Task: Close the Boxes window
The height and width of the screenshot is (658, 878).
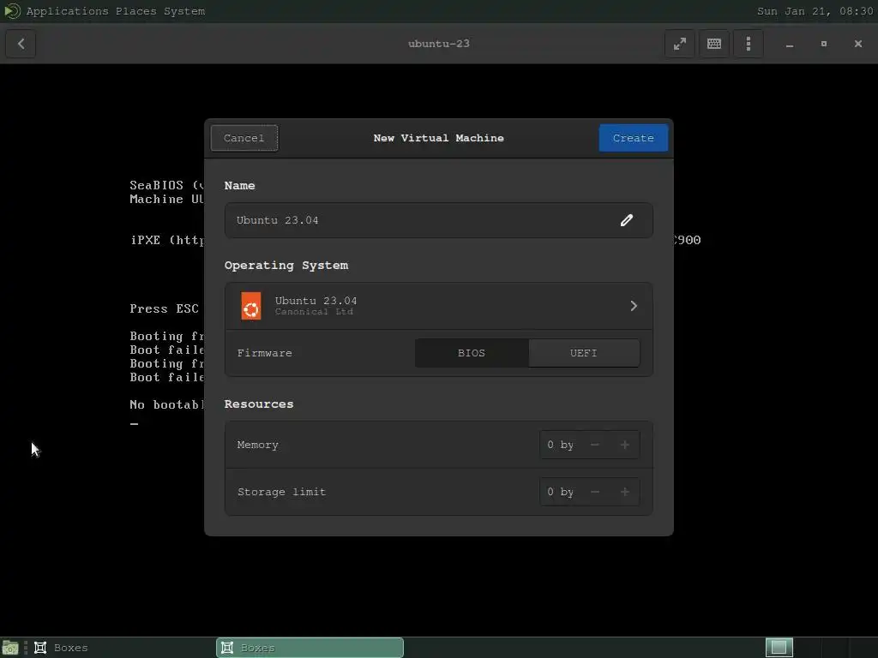Action: coord(857,44)
